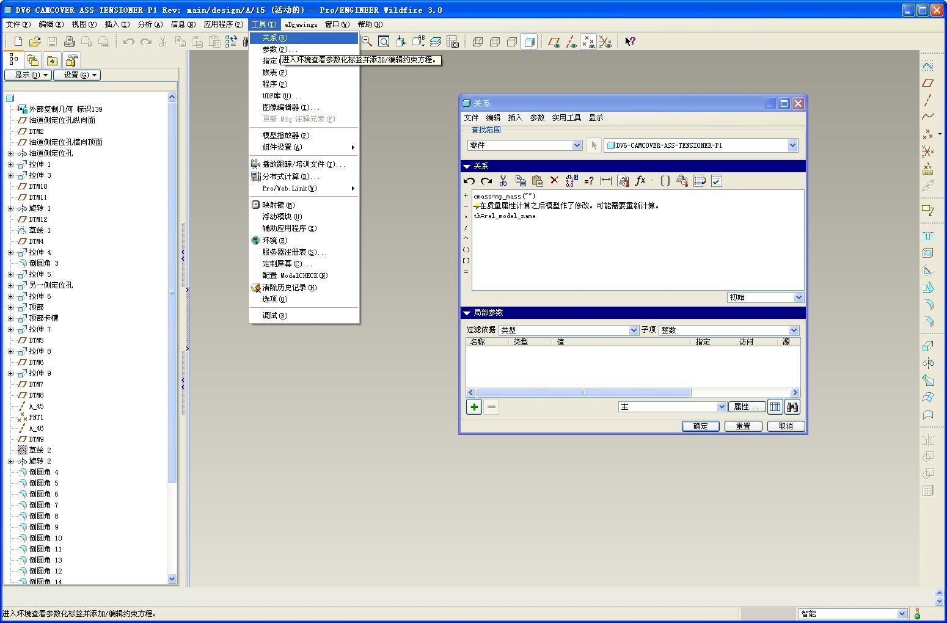Add a new parameter with green plus
The image size is (947, 623).
click(474, 407)
